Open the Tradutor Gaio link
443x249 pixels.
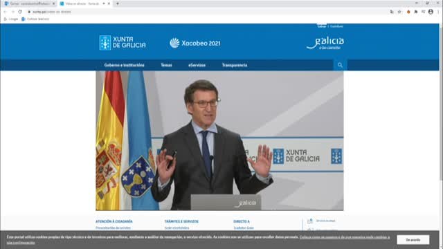(244, 228)
